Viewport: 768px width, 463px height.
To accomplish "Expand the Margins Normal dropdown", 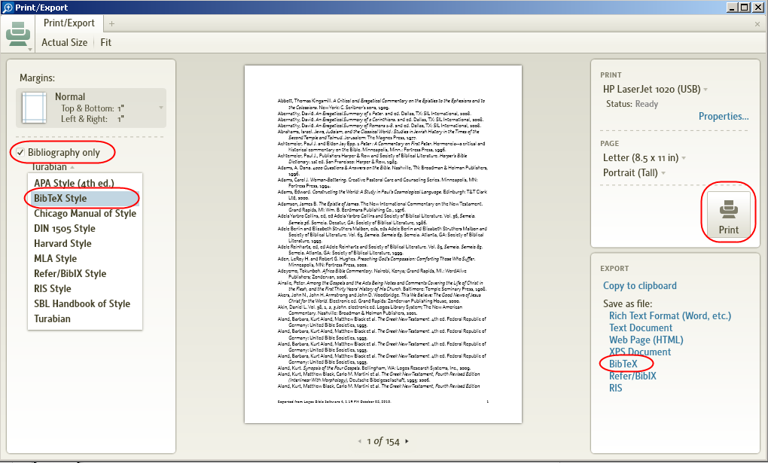I will tap(91, 108).
